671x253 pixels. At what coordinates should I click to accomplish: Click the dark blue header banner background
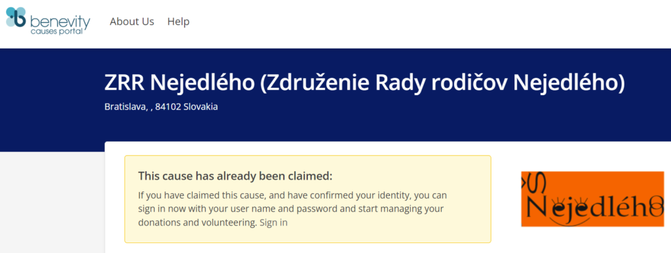coord(385,124)
